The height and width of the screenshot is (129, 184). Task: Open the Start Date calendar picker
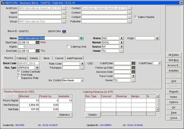(x=38, y=42)
